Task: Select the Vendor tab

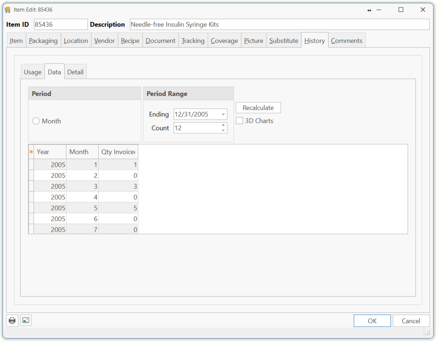Action: click(105, 41)
